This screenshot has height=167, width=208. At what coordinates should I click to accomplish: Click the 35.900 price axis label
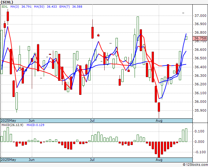tap(200, 110)
